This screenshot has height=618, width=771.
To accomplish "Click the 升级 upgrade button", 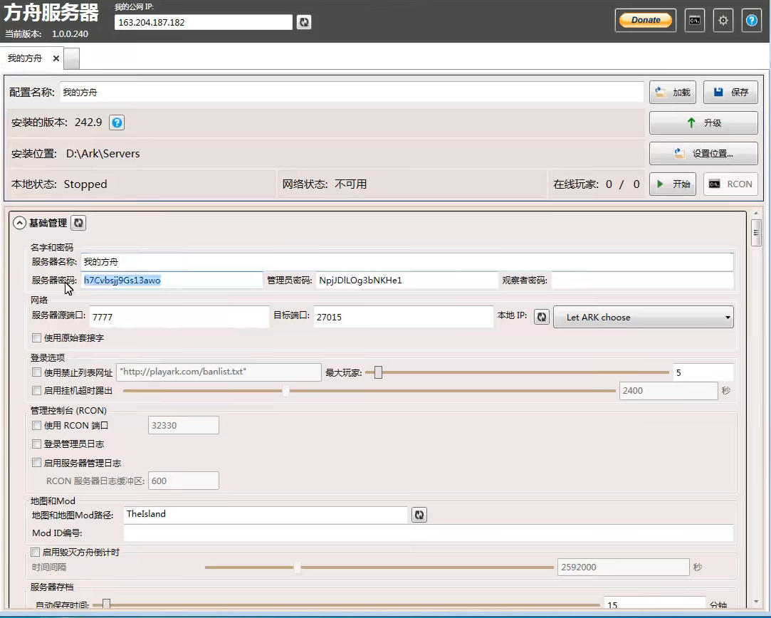I will [703, 123].
